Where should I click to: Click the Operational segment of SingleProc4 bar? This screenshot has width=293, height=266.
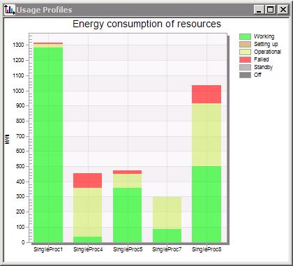click(87, 212)
